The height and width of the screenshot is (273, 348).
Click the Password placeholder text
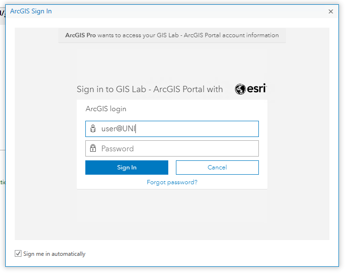point(118,148)
